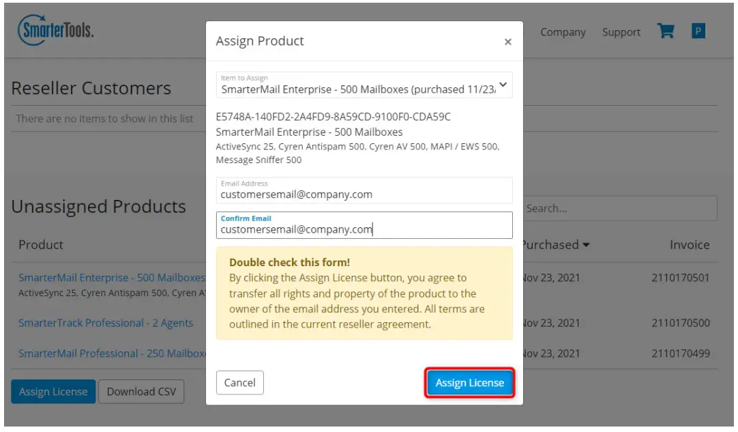The width and height of the screenshot is (738, 432).
Task: Cancel the Assign Product dialog
Action: [239, 383]
